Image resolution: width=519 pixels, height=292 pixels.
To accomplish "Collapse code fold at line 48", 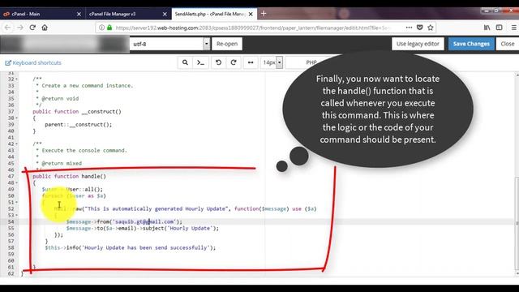I will (16, 182).
